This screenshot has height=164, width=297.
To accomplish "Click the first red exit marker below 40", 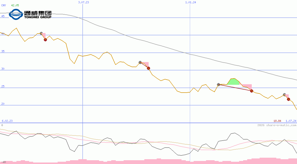I will 45,40.
